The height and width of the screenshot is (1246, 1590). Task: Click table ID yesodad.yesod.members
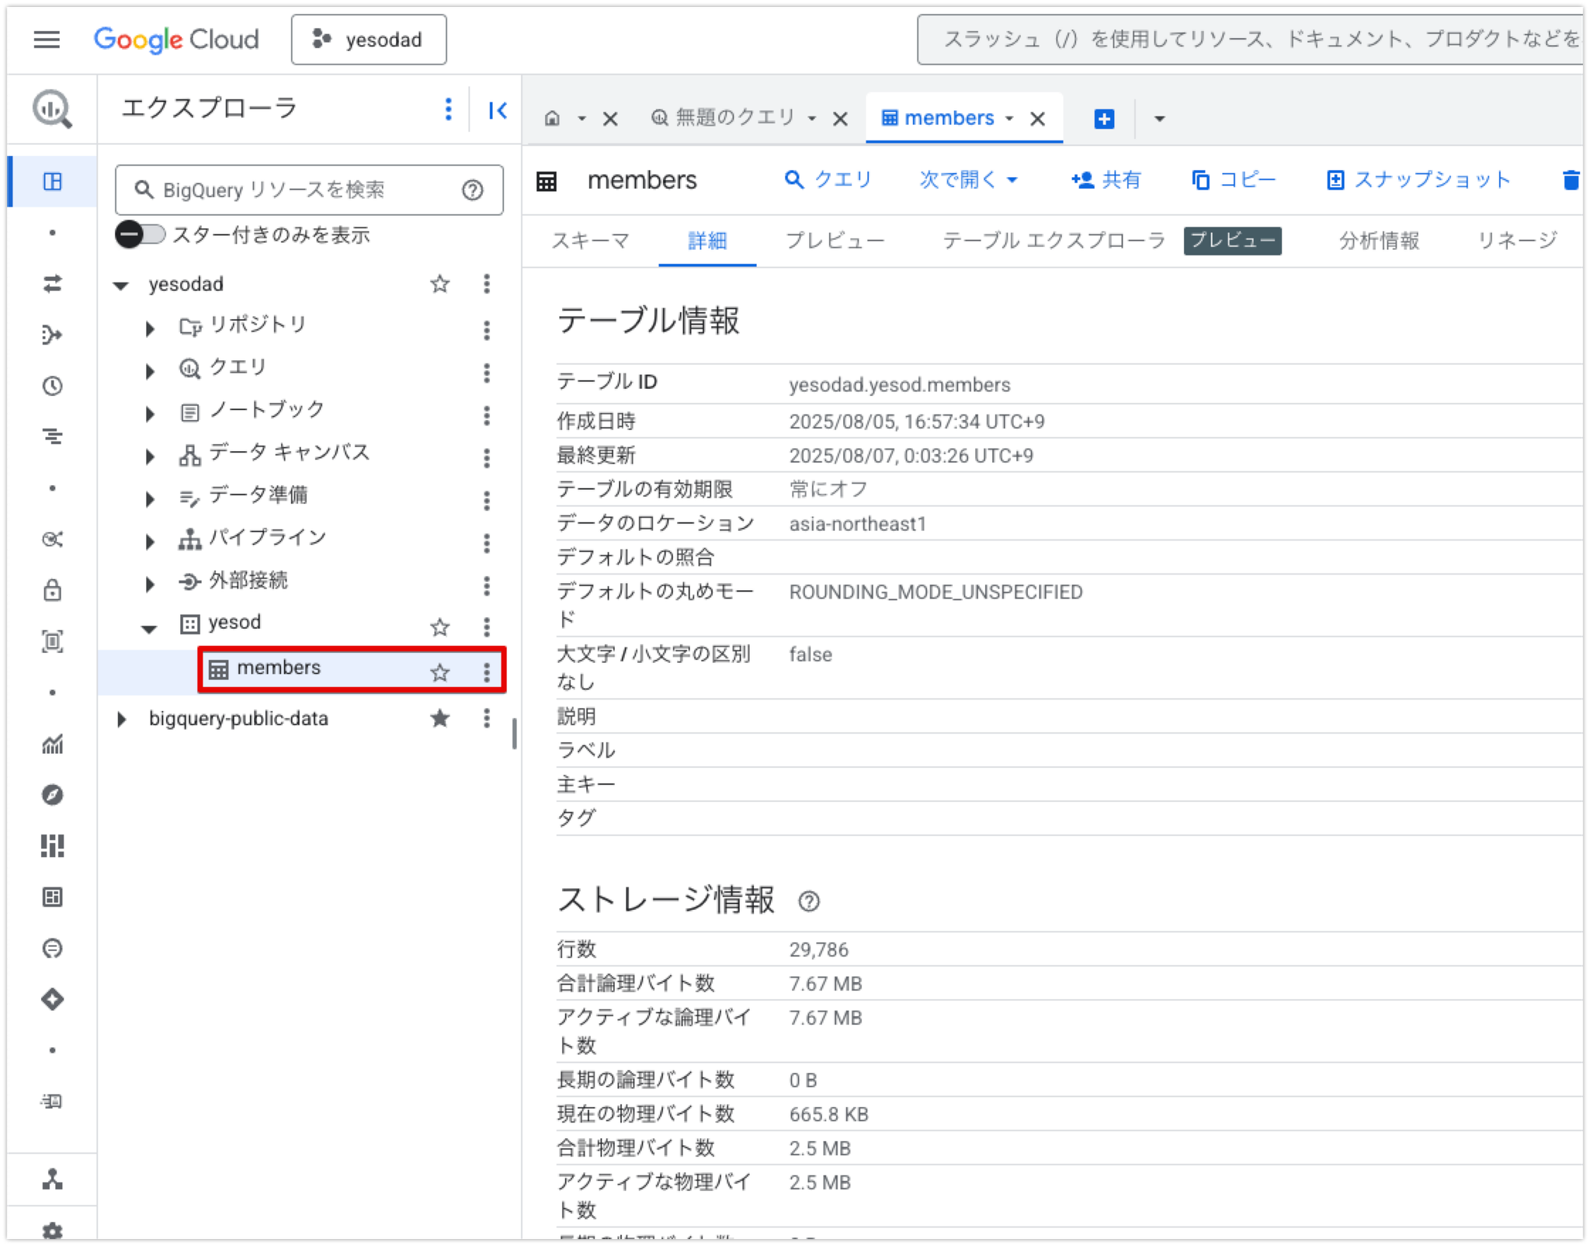899,385
